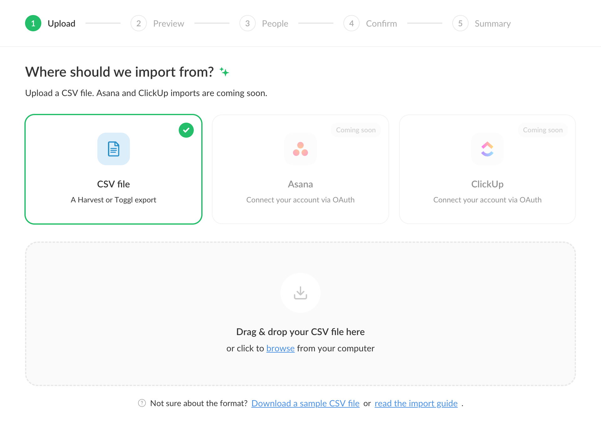Click the ClickUp 'Coming soon' badge

543,130
